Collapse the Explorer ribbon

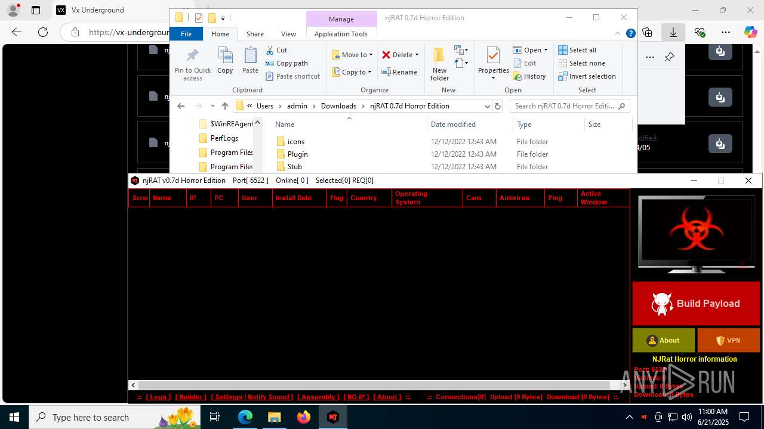619,34
